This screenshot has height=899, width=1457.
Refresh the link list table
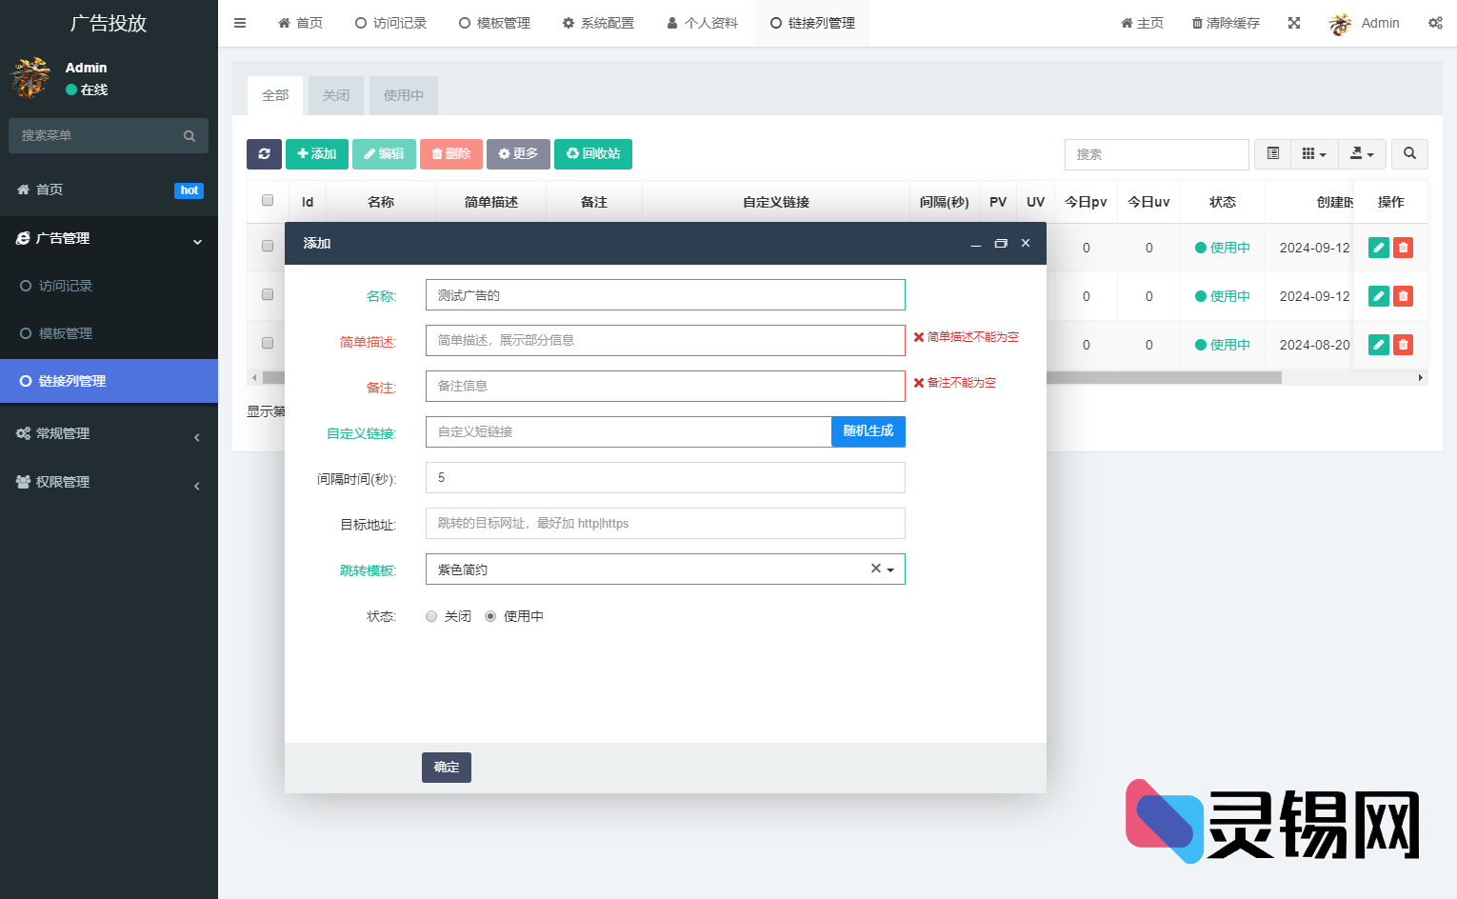pos(264,153)
